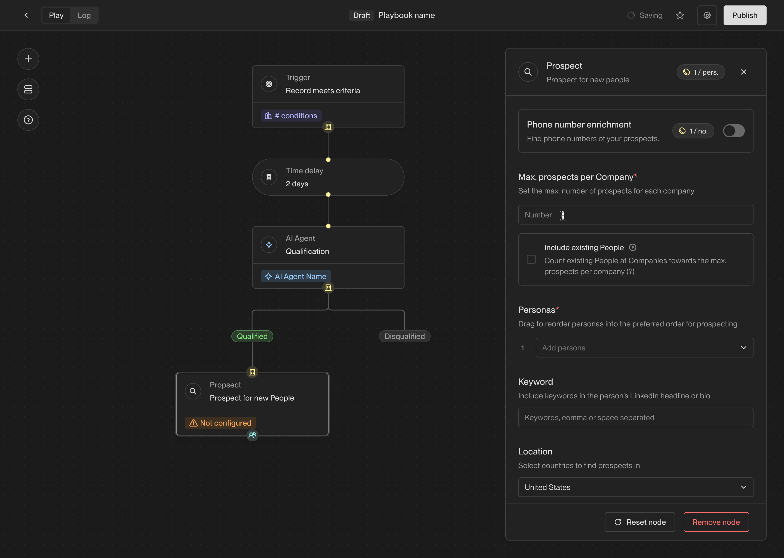
Task: Click the Remove node button
Action: point(716,522)
